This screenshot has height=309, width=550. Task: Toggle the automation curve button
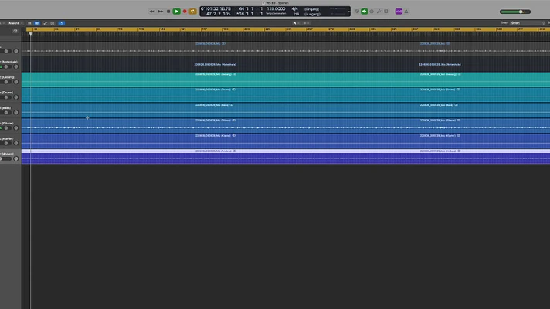[x=45, y=23]
